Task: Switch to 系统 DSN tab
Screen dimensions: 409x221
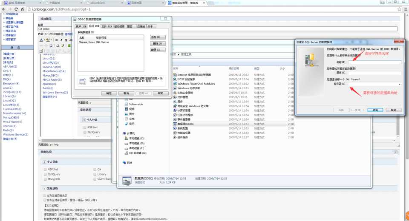Action: tap(94, 26)
